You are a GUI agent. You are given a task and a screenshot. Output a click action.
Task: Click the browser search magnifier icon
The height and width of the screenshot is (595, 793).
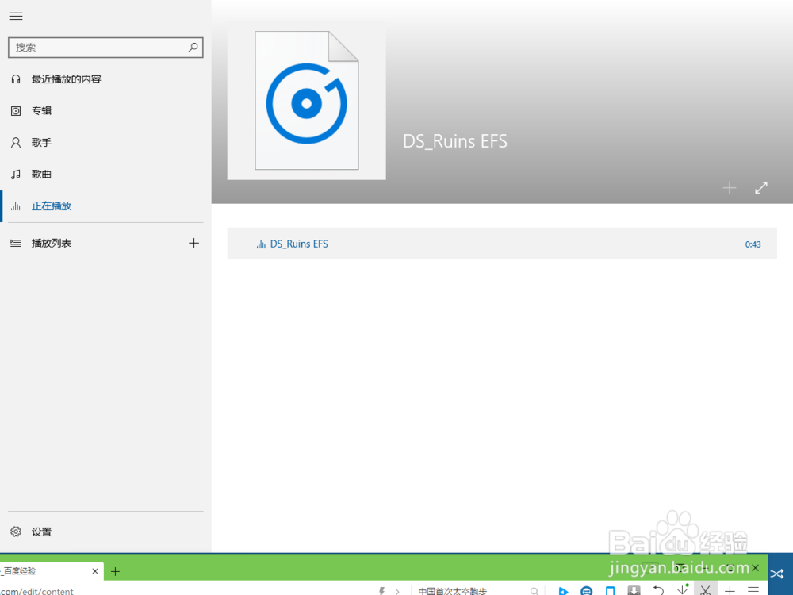[534, 591]
